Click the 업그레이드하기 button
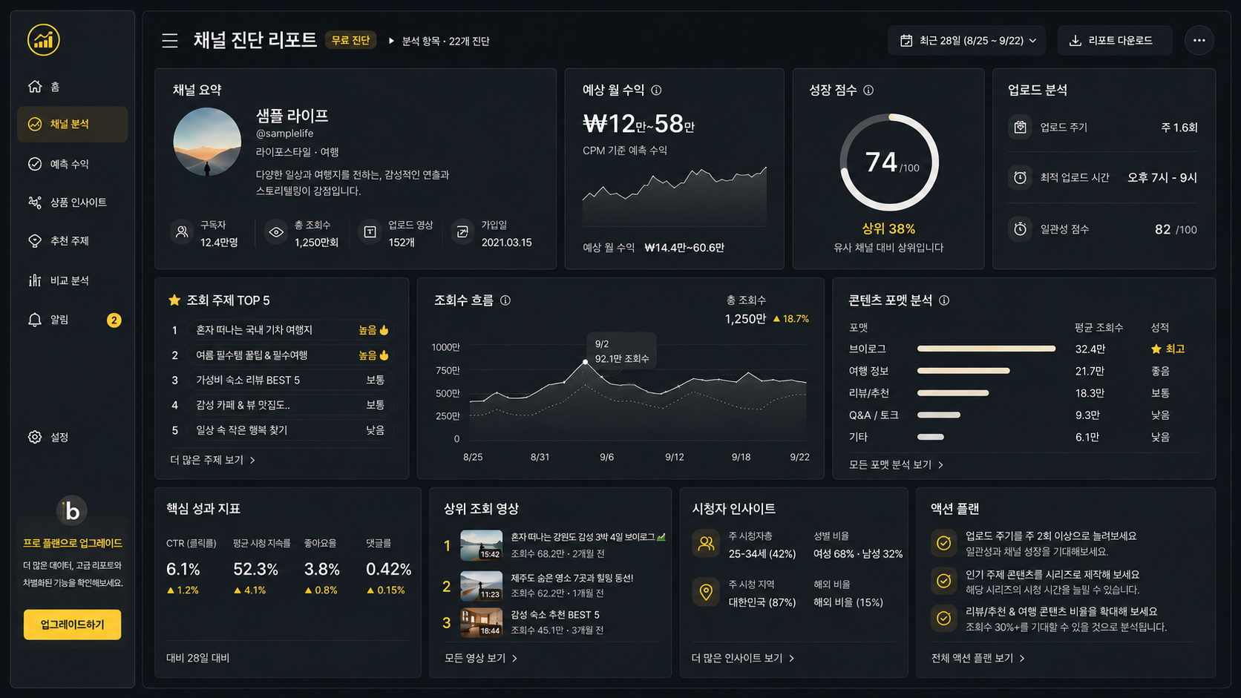 coord(72,625)
